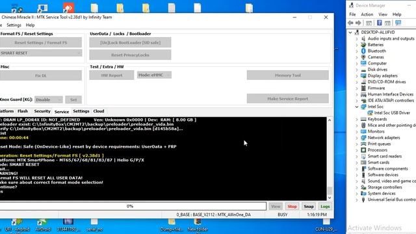Select the Monitors category icon
416x234 pixels.
point(363,131)
